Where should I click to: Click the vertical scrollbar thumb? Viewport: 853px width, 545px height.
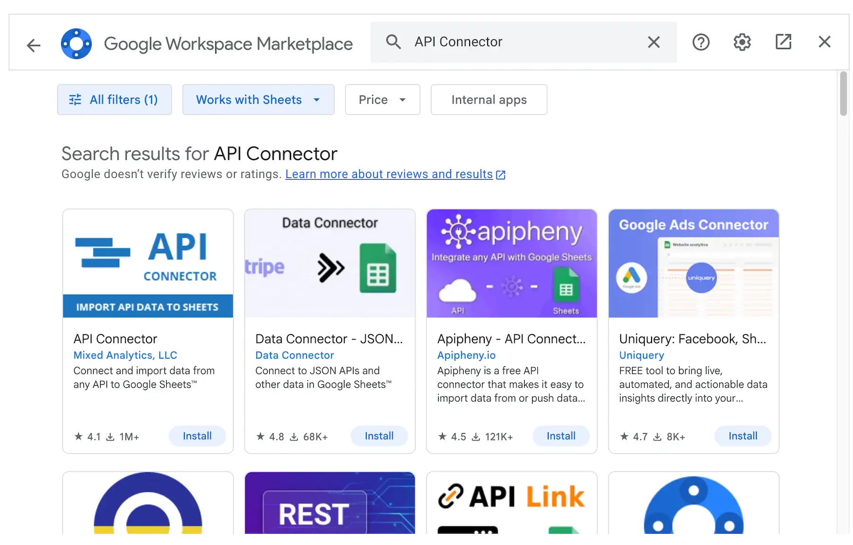click(844, 93)
